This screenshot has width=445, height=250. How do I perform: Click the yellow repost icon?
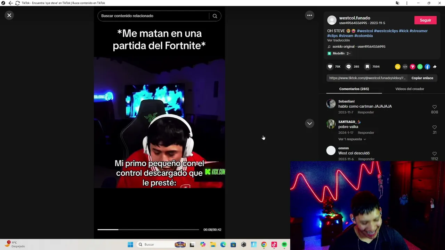[398, 67]
